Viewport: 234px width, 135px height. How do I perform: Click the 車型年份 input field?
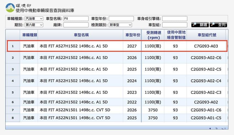(x=121, y=19)
